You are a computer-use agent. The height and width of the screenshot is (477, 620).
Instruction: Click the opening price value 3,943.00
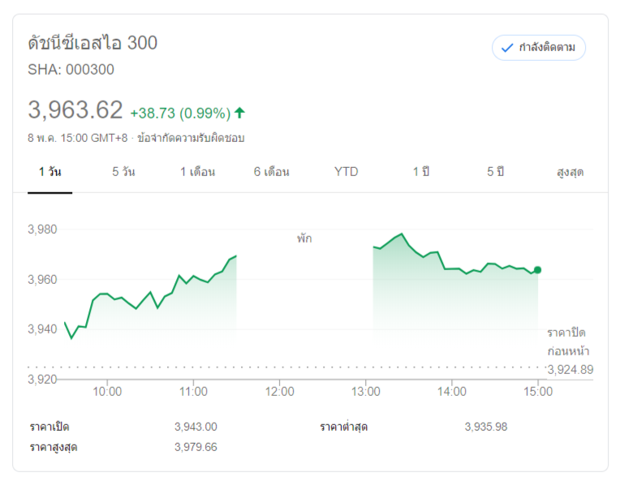pyautogui.click(x=196, y=427)
